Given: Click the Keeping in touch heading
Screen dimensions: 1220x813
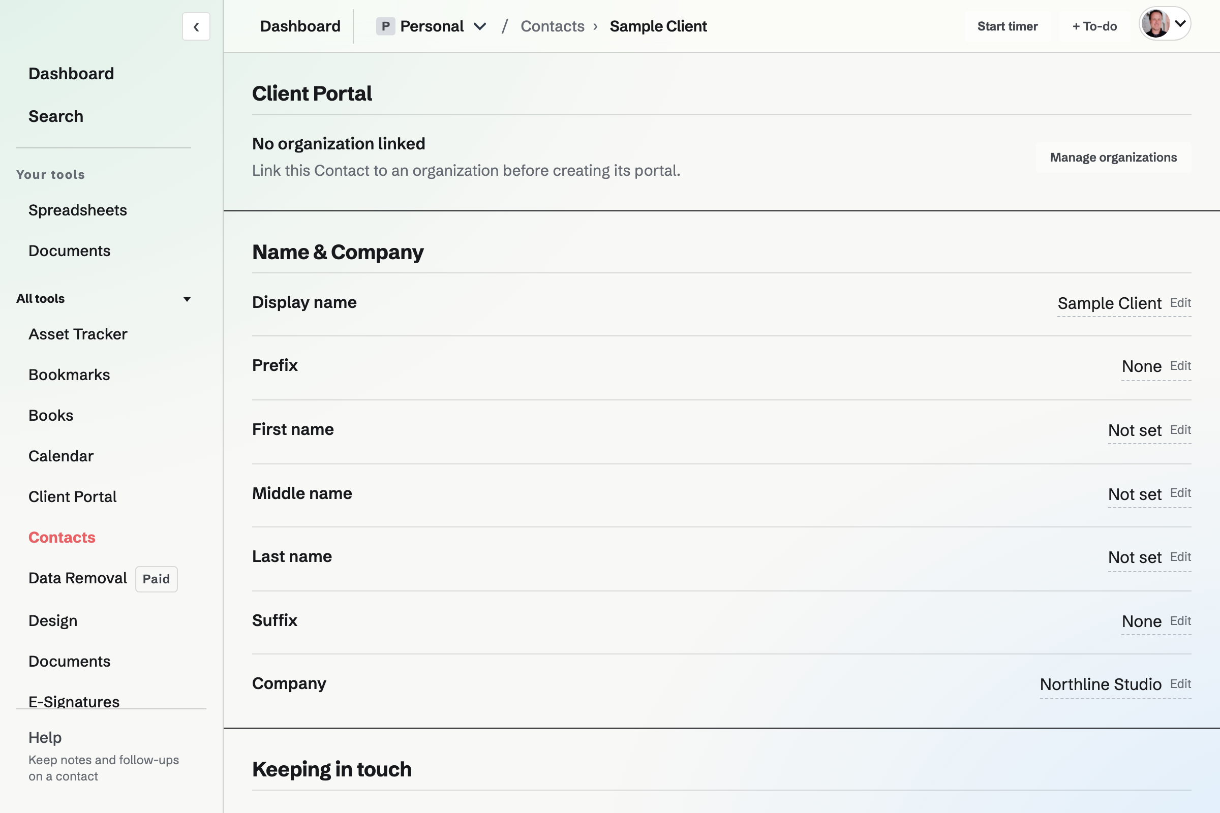Looking at the screenshot, I should coord(332,769).
